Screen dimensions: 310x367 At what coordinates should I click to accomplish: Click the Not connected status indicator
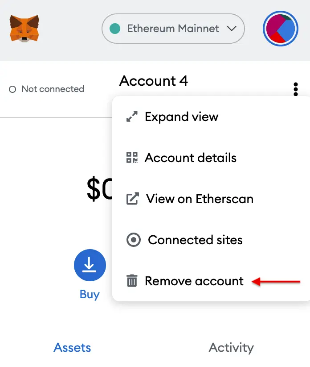(x=46, y=89)
